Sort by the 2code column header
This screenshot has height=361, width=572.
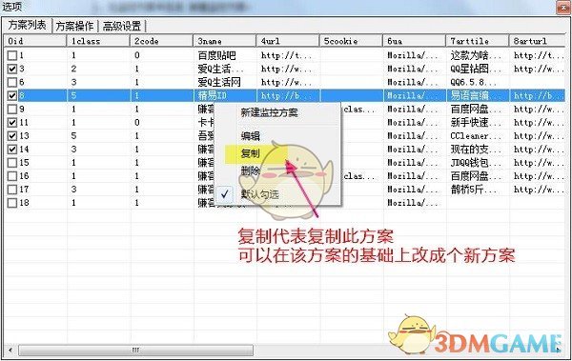[x=162, y=41]
